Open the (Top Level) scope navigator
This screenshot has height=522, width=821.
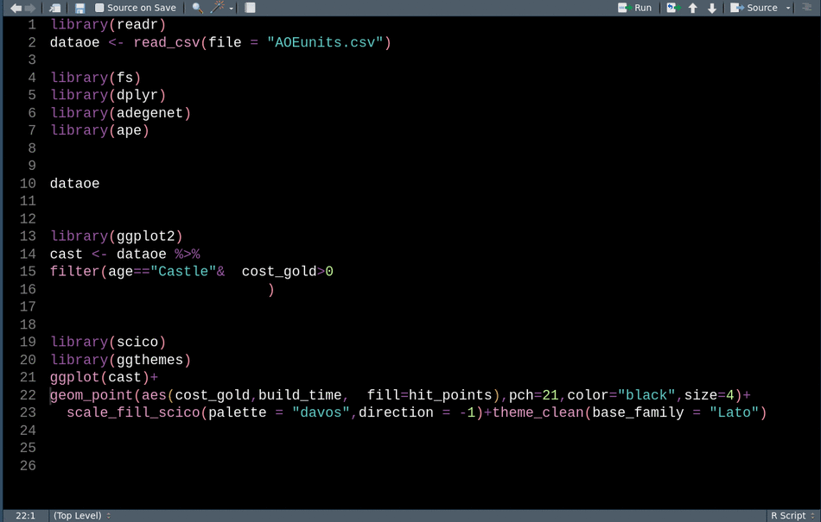coord(82,516)
